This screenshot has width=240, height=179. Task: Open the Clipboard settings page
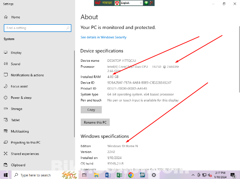point(15,165)
